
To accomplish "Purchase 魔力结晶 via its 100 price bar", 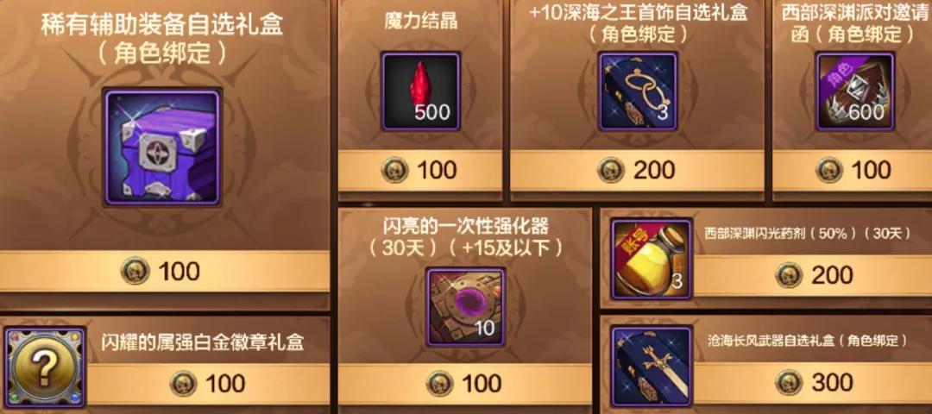I will click(x=420, y=171).
